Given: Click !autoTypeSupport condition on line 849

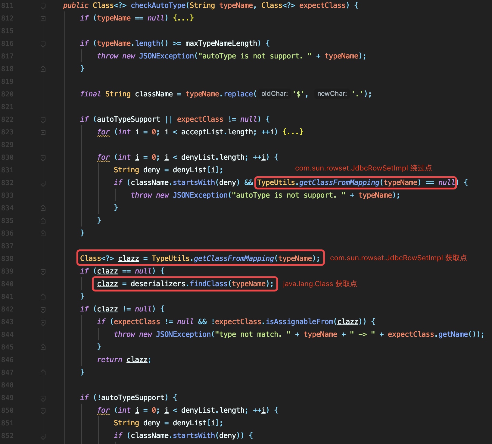Looking at the screenshot, I should pos(130,398).
